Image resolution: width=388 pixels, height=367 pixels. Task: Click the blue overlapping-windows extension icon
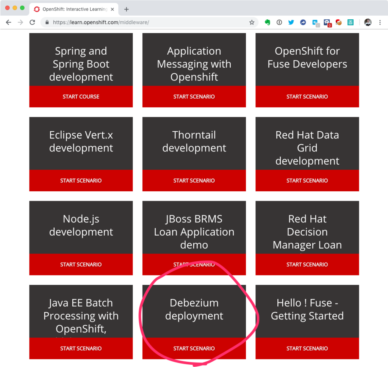pos(316,23)
